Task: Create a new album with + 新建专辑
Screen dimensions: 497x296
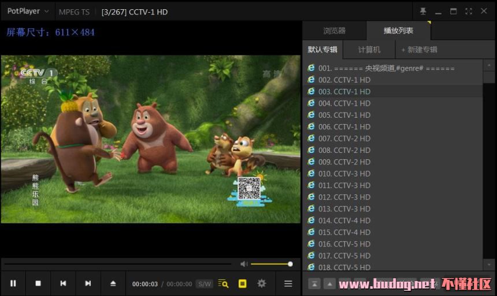Action: (420, 50)
